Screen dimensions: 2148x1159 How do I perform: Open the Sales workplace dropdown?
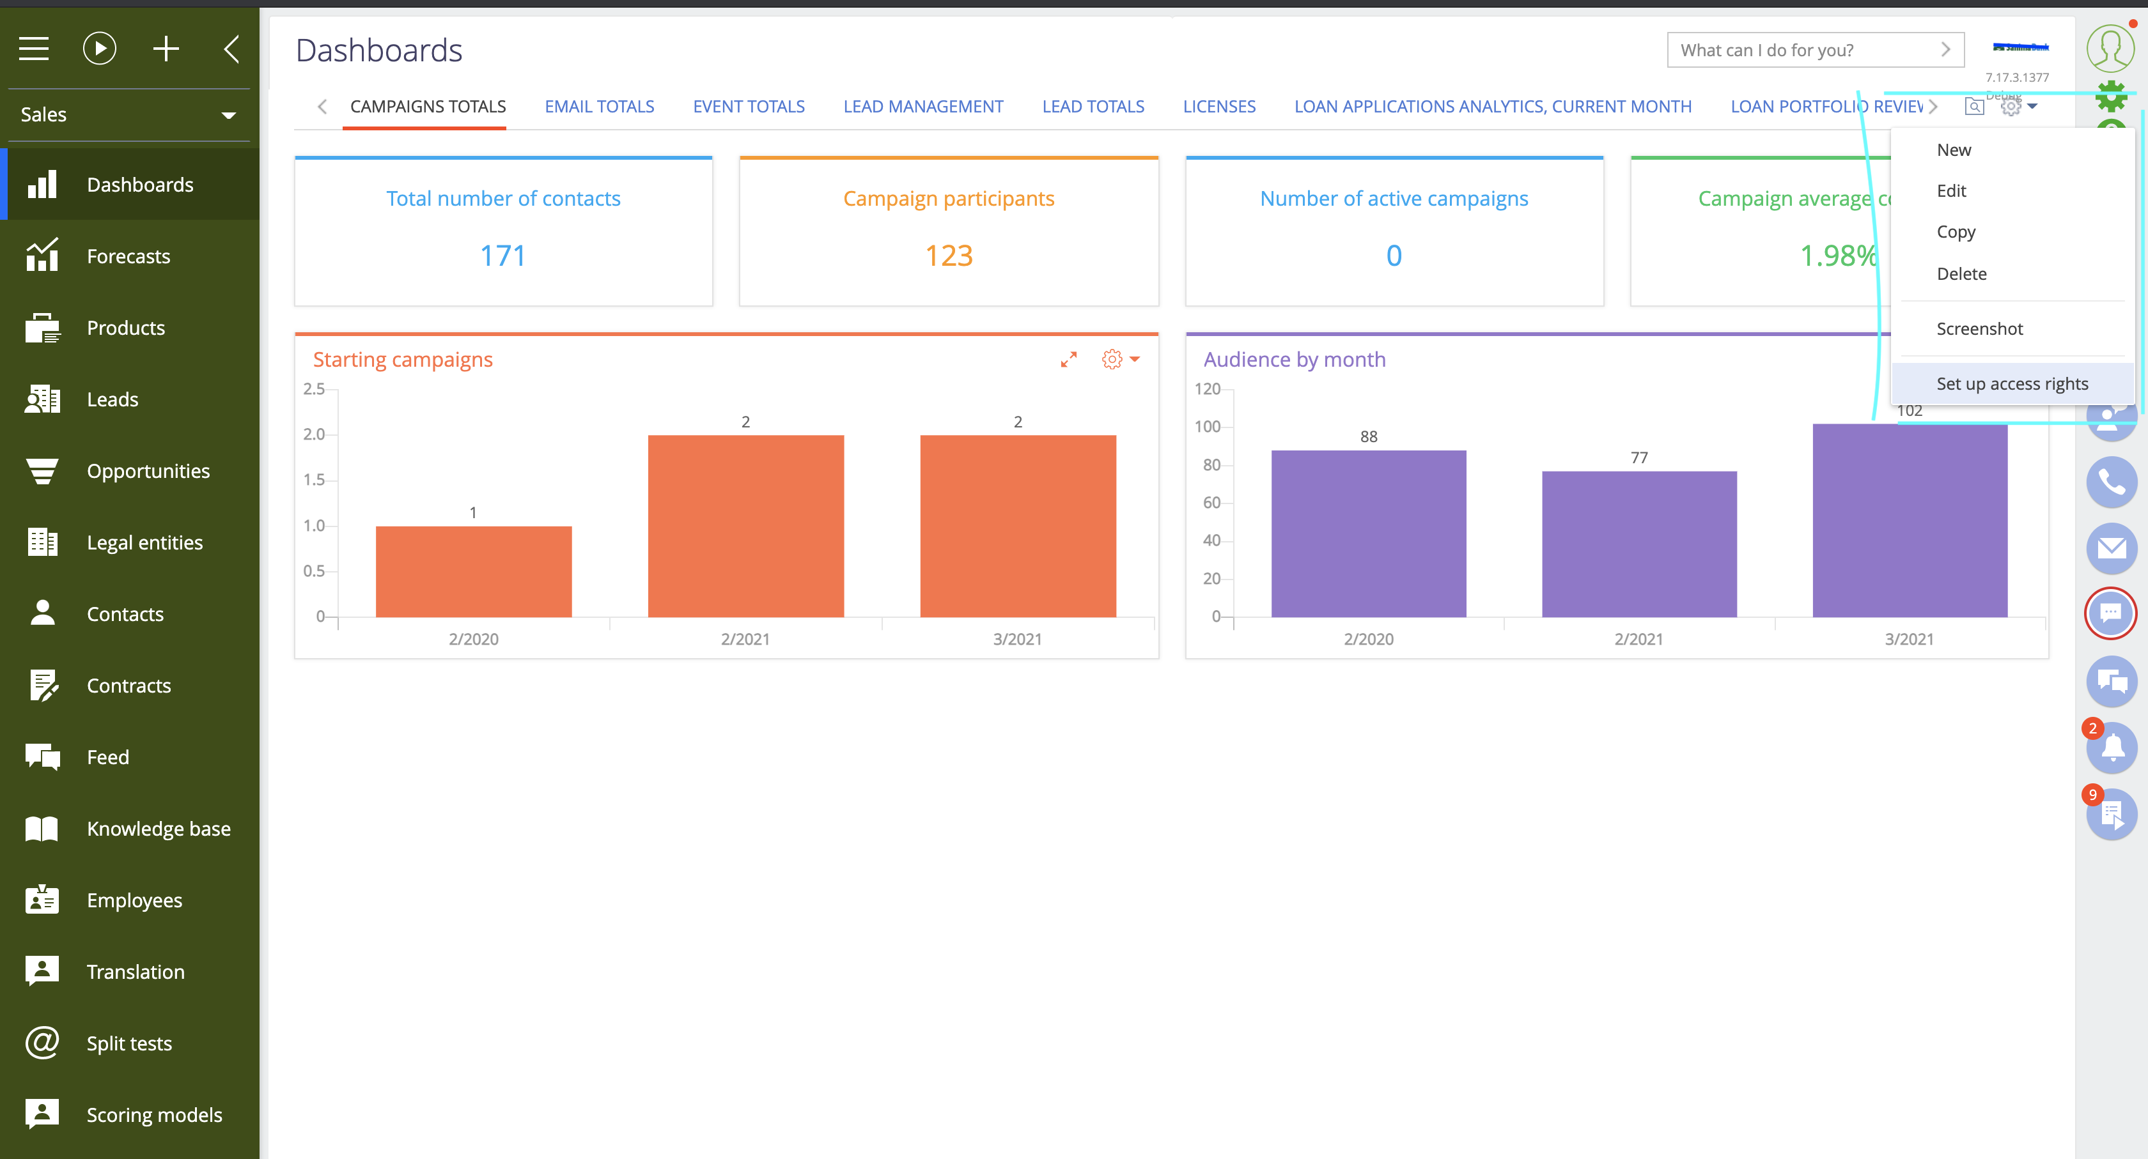coord(129,114)
